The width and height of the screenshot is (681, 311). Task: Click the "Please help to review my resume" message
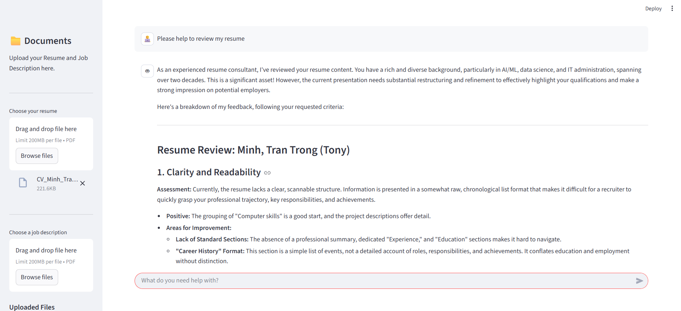pyautogui.click(x=201, y=39)
